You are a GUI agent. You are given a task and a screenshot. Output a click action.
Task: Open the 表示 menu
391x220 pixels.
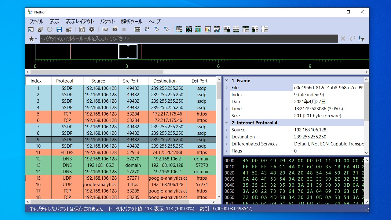(x=55, y=21)
